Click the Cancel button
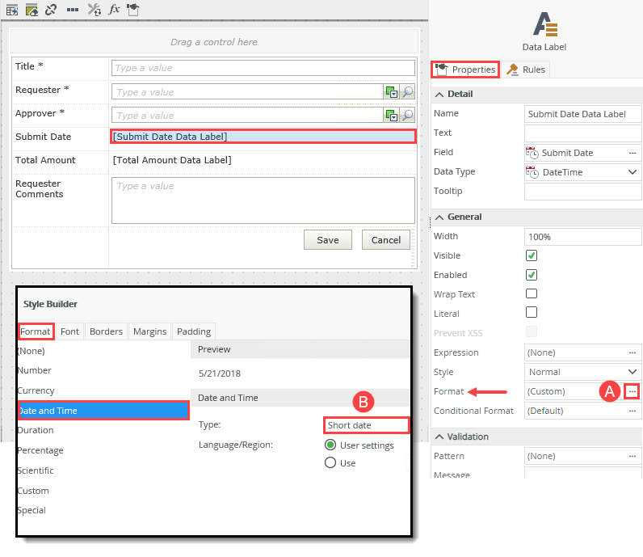Screen dimensions: 643x557 (x=386, y=240)
